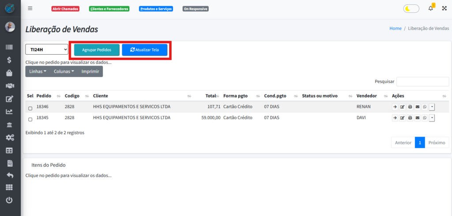
Task: Click in the Pesquisar search field
Action: click(422, 82)
